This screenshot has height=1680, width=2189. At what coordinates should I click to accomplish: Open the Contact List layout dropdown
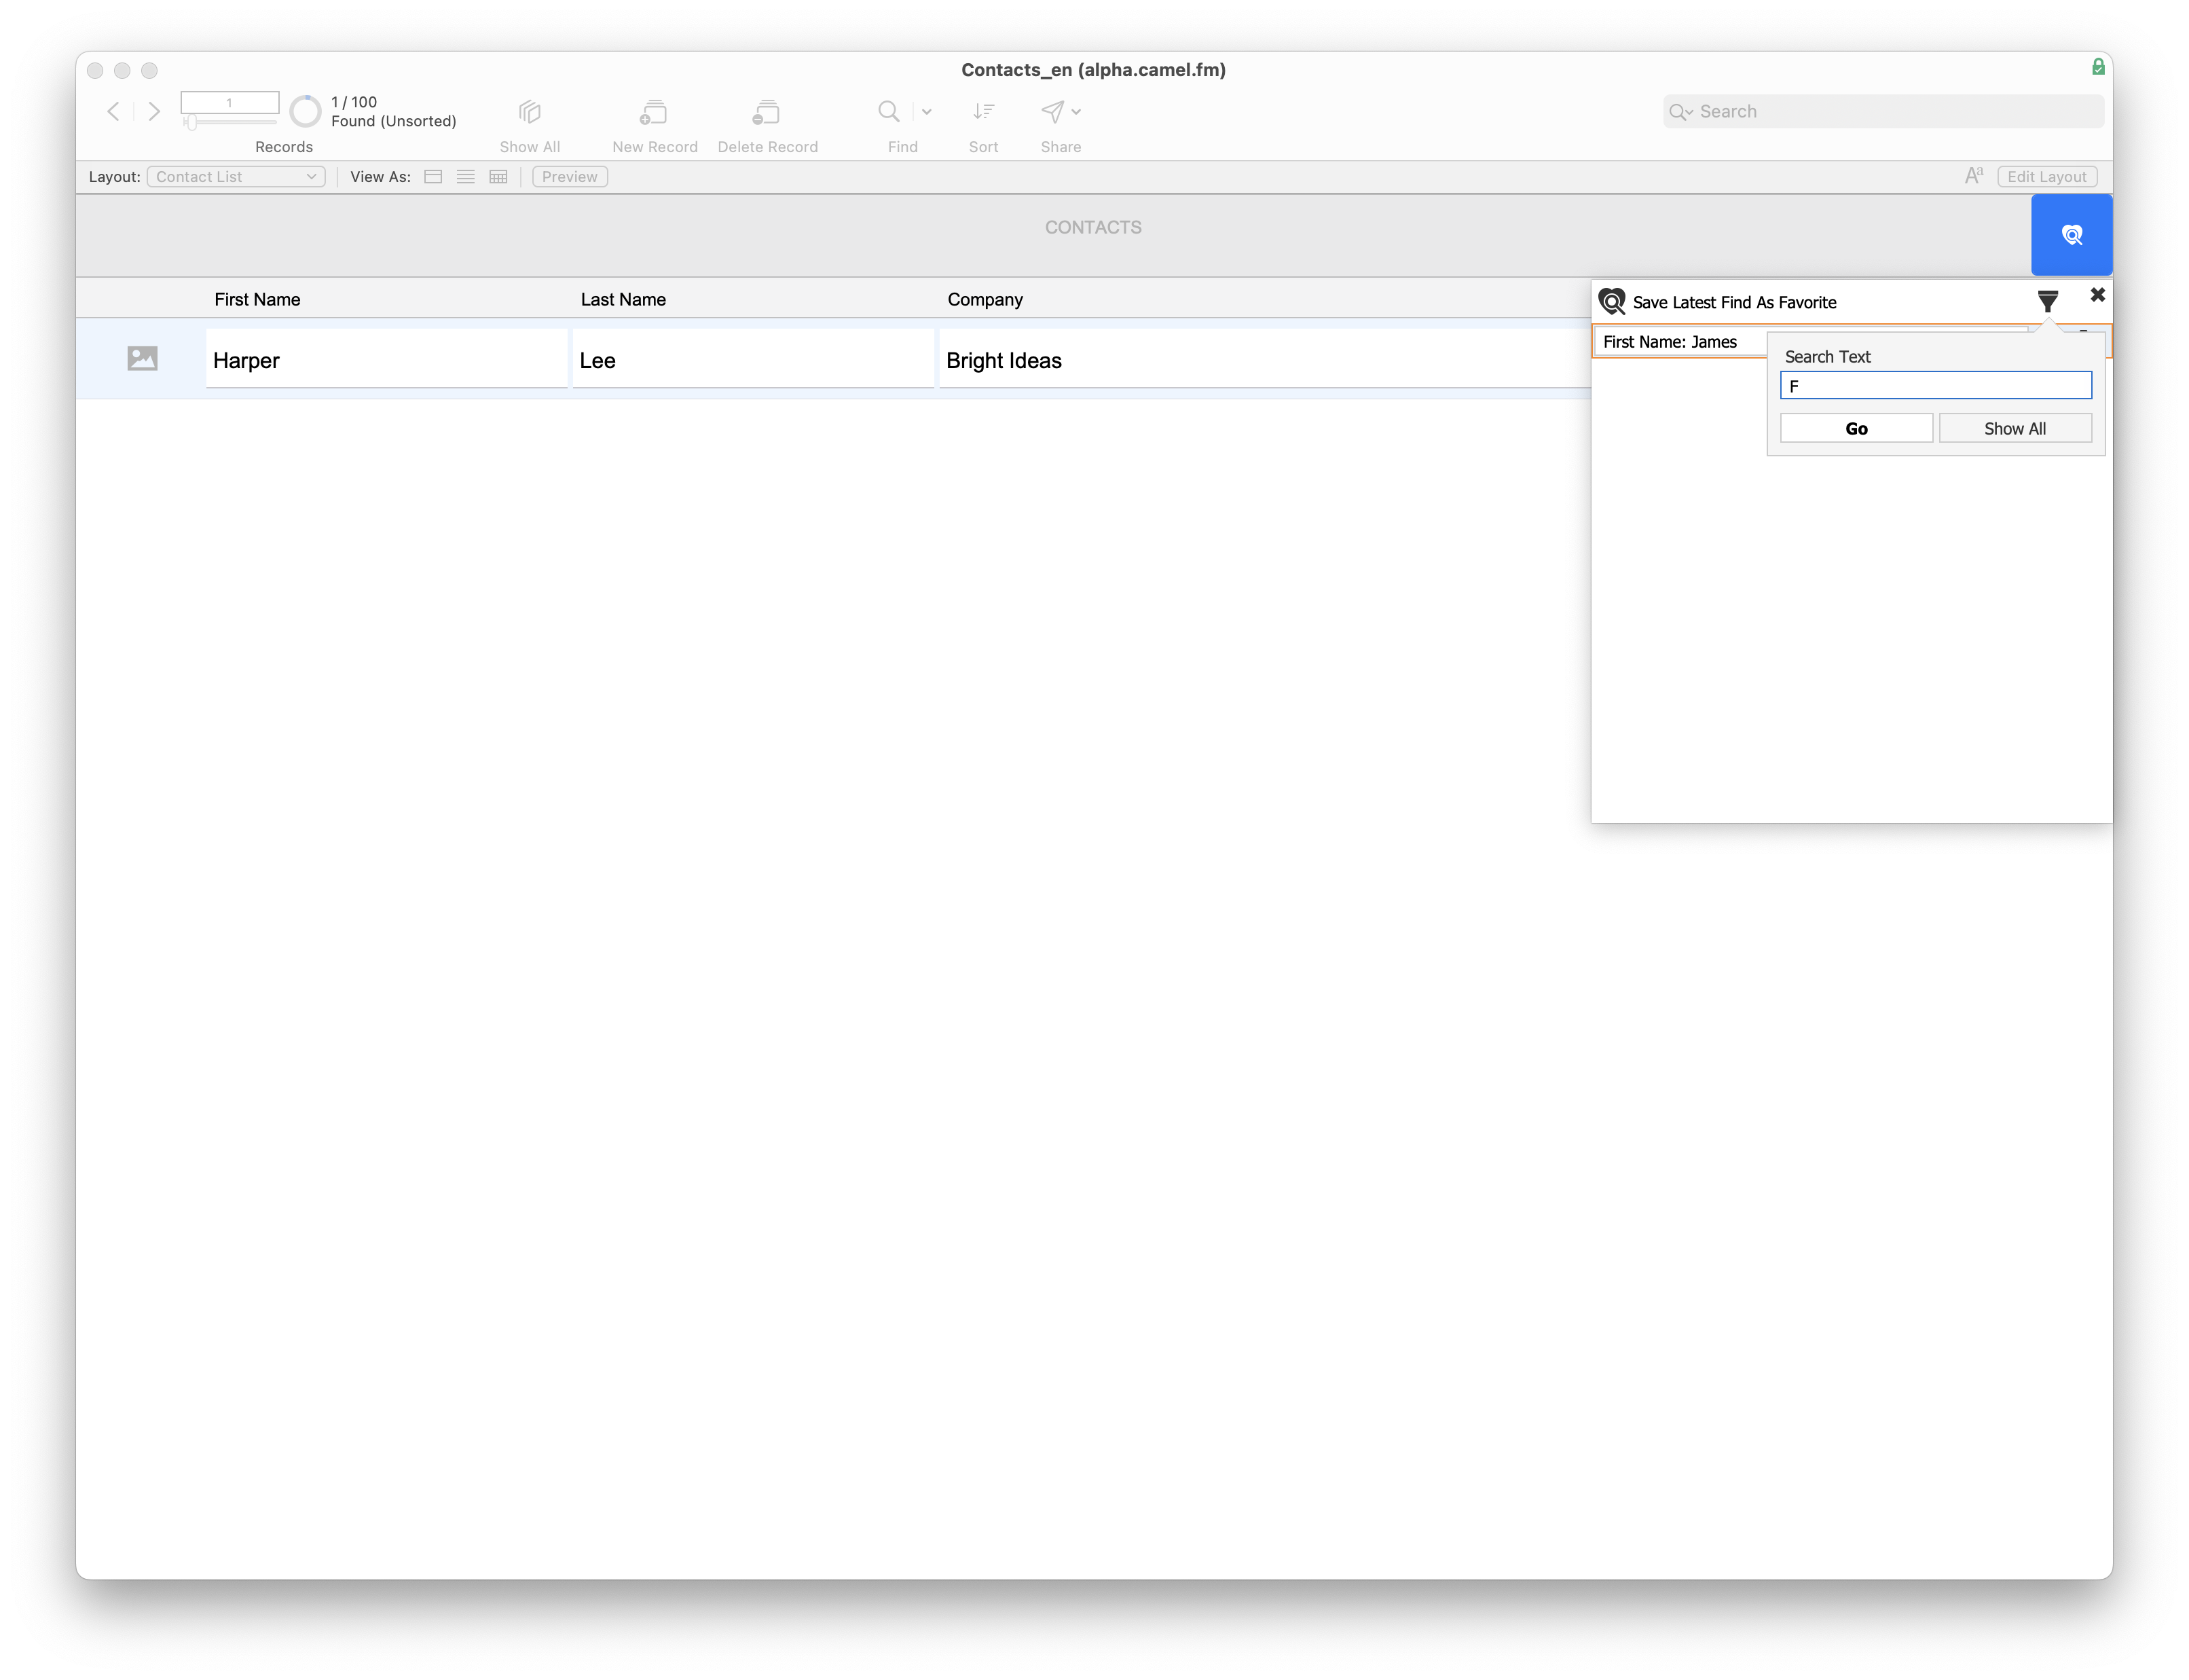pos(236,177)
